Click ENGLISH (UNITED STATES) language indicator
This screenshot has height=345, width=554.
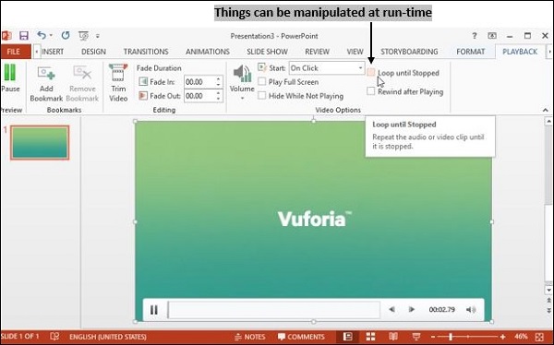click(x=108, y=337)
